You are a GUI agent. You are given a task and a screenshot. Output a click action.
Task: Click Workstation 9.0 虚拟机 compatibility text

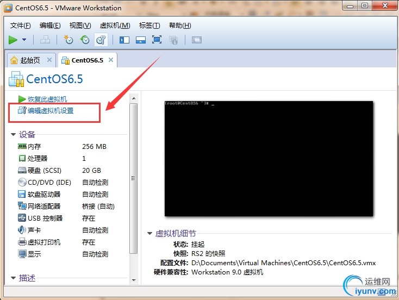(227, 272)
